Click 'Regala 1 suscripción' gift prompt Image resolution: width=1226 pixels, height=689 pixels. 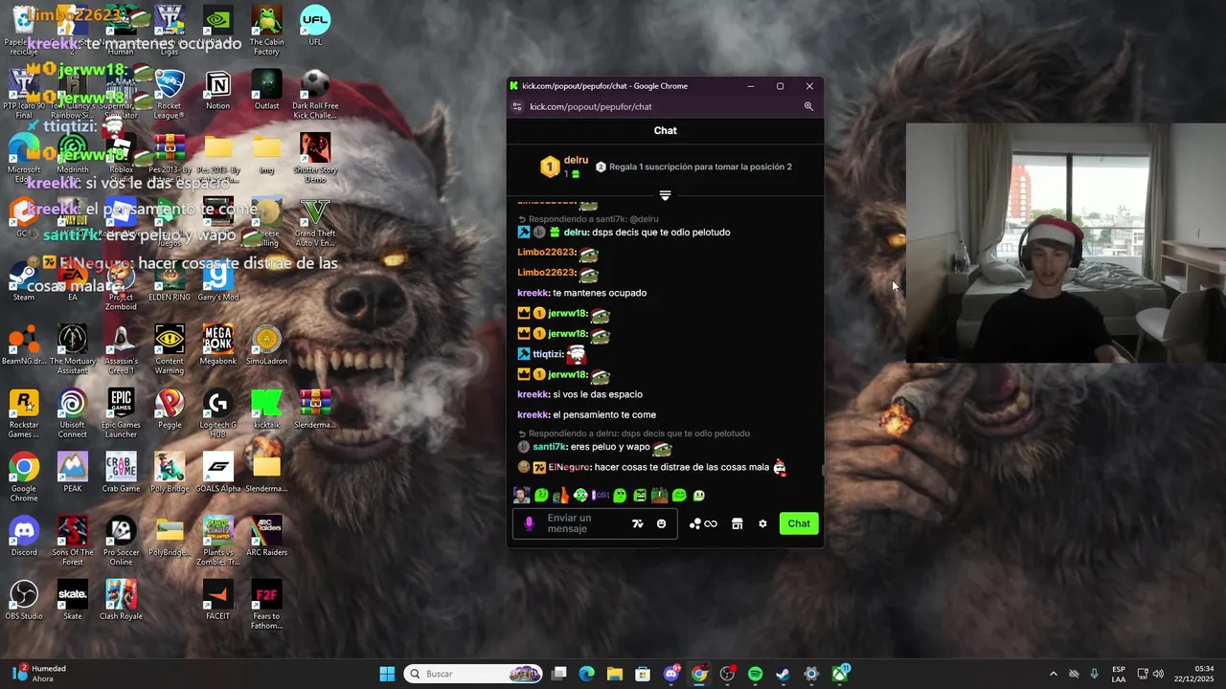tap(693, 167)
